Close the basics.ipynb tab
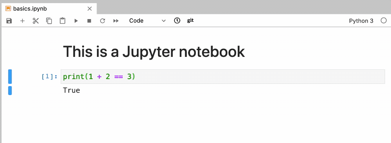Viewport: 391px width, 143px height. (x=90, y=9)
